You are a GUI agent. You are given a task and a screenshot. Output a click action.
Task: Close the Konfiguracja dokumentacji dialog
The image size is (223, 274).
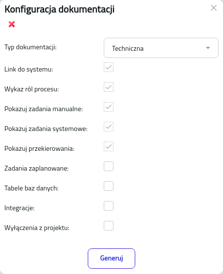click(x=214, y=8)
